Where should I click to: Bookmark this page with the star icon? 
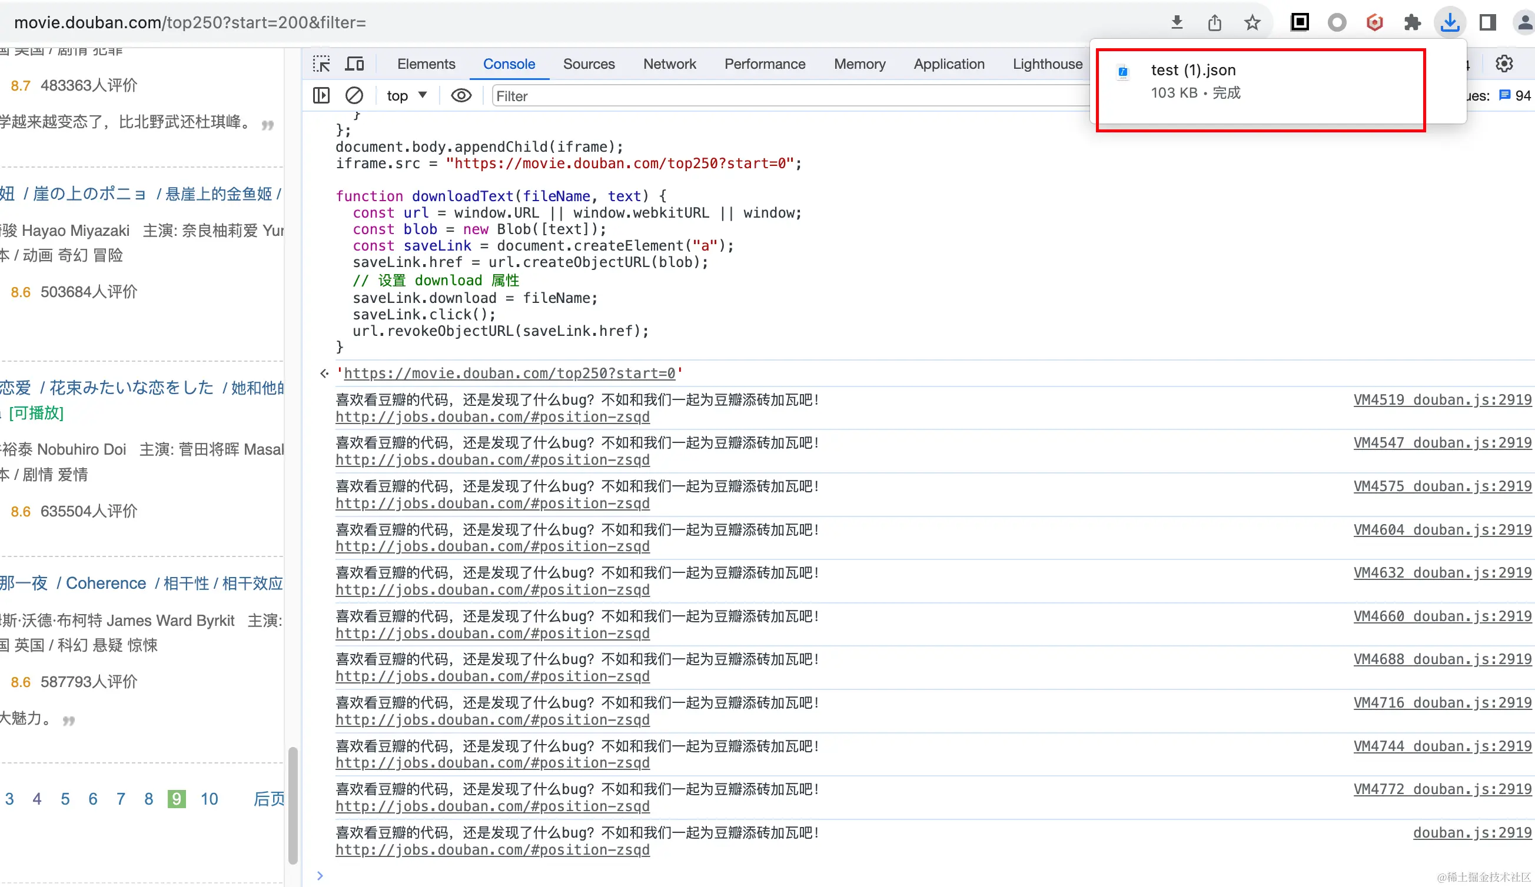(1252, 22)
